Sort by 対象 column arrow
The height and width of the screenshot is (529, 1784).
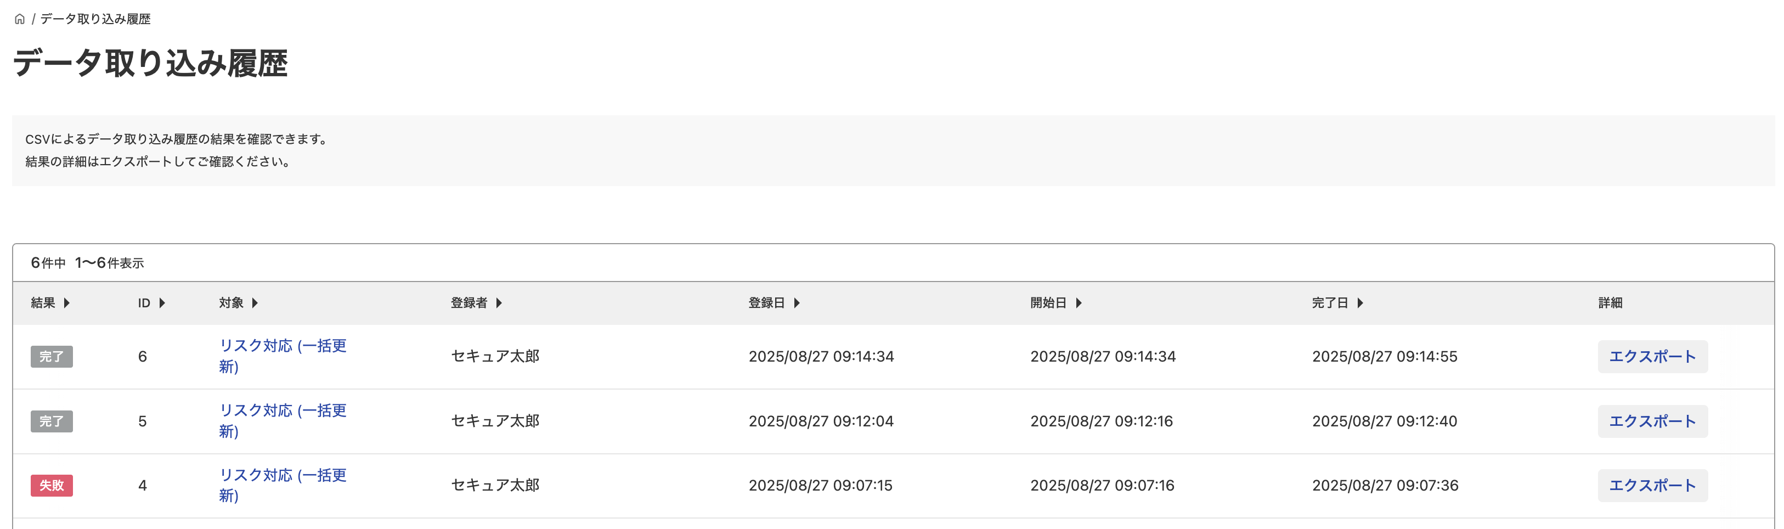(x=255, y=302)
